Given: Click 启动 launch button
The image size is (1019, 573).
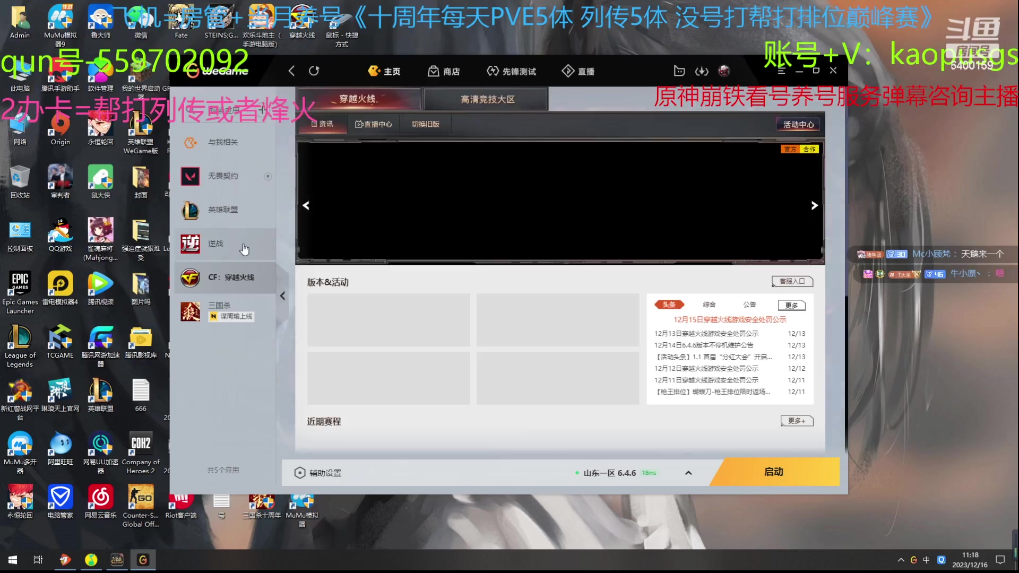Looking at the screenshot, I should point(774,472).
